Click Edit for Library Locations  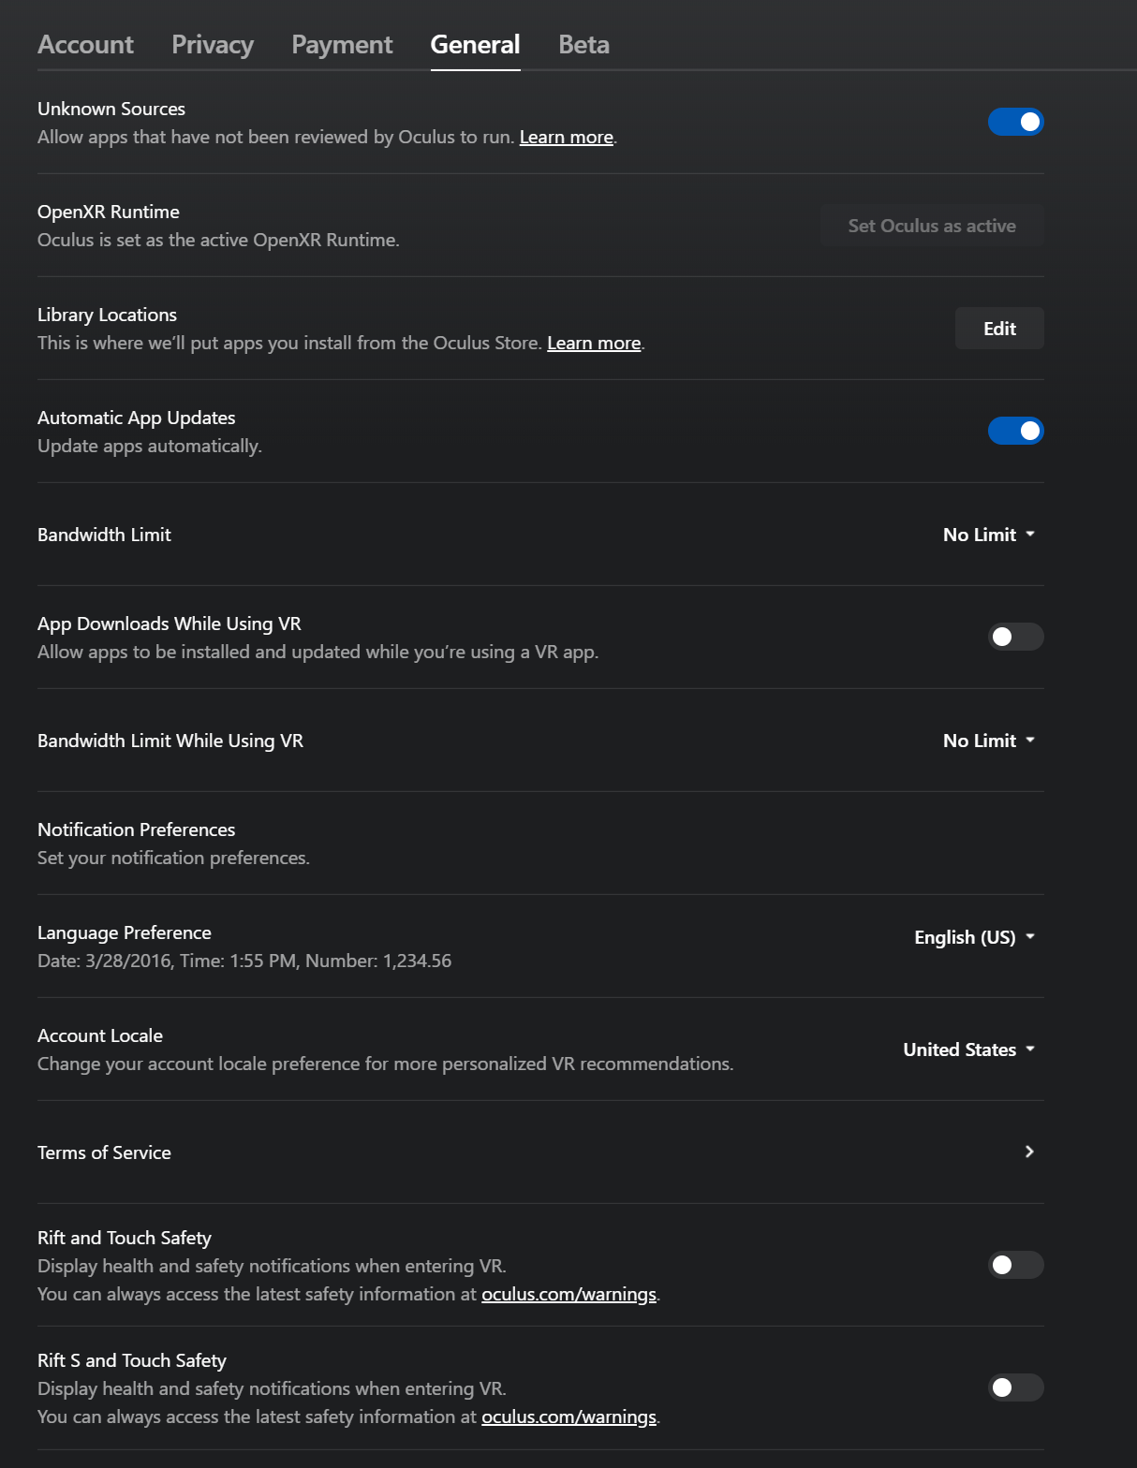point(999,329)
